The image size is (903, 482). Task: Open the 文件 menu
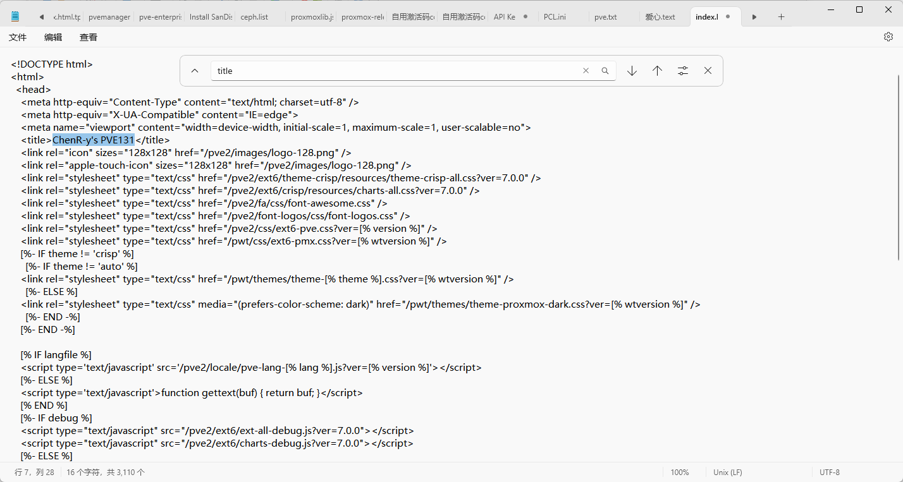[x=18, y=37]
